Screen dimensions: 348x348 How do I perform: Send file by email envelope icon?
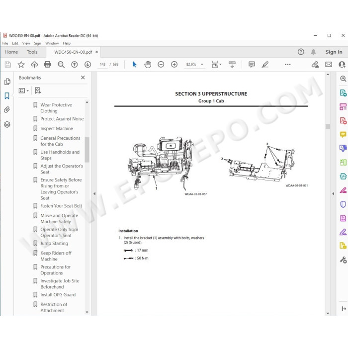[329, 64]
